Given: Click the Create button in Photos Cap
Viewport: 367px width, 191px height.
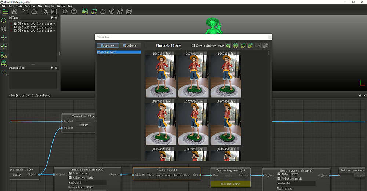Looking at the screenshot, I should 107,46.
